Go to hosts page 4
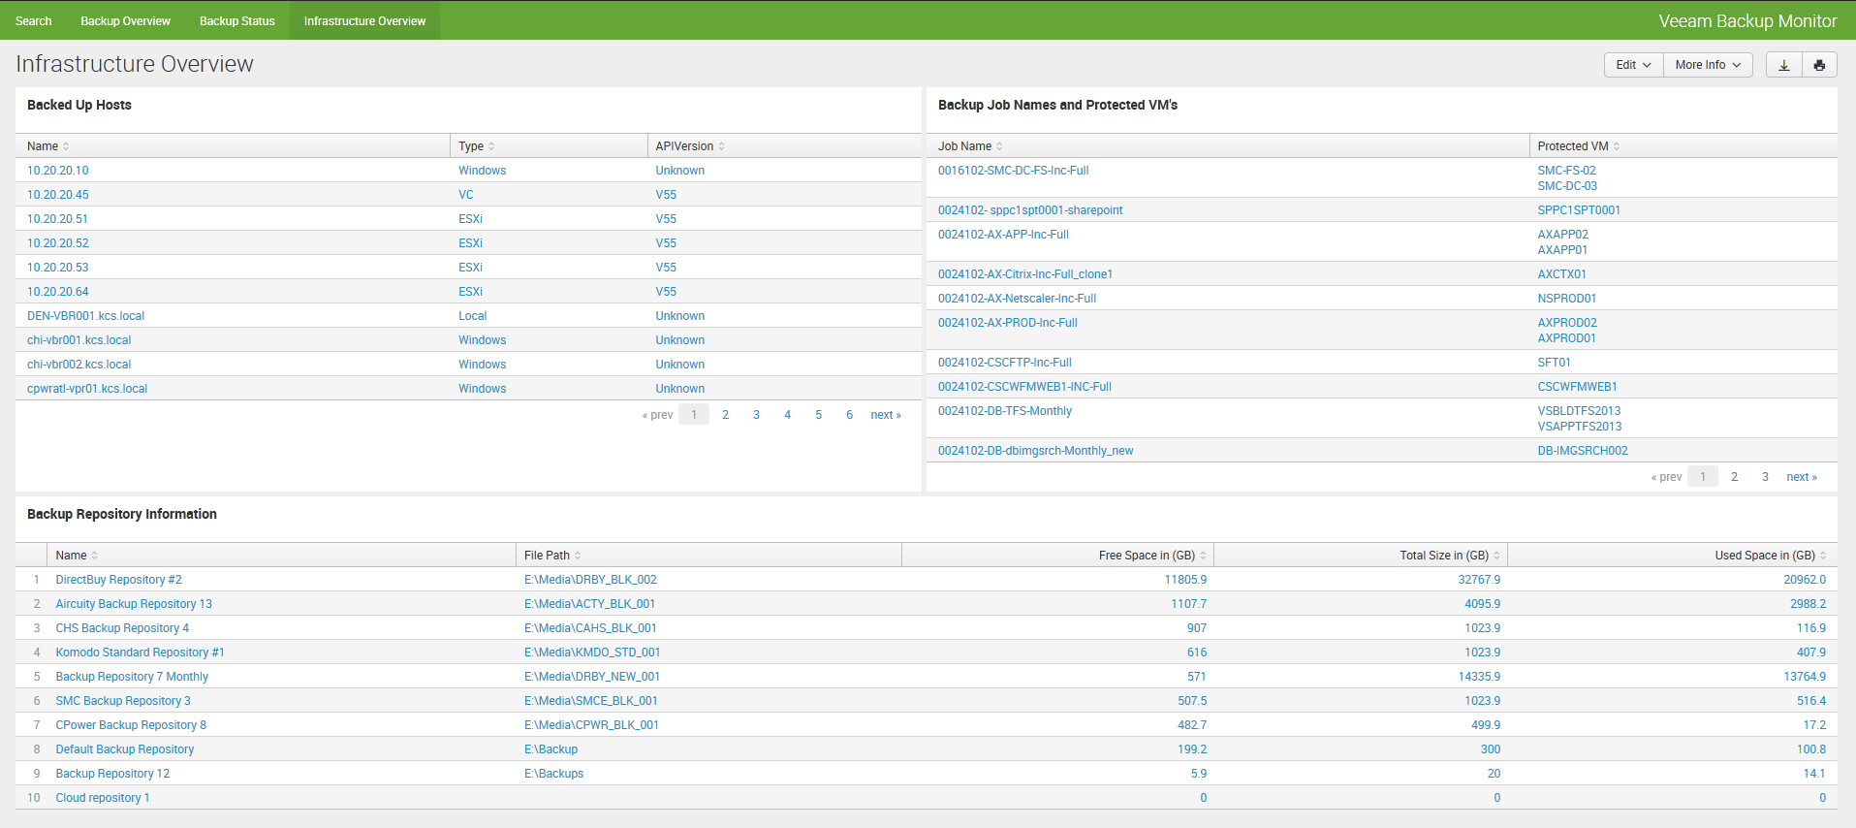This screenshot has width=1856, height=828. coord(787,415)
